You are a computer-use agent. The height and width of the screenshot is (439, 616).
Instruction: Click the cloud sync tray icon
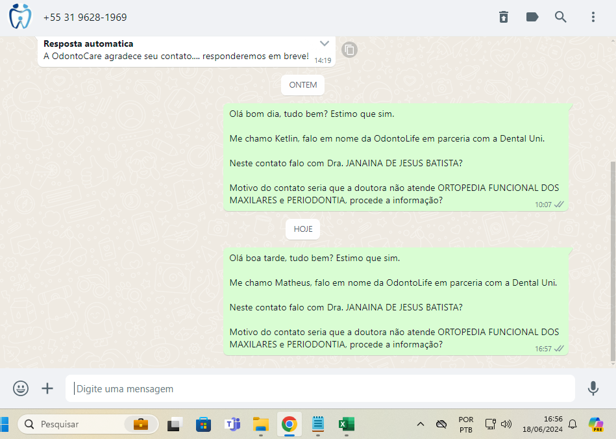pos(441,424)
